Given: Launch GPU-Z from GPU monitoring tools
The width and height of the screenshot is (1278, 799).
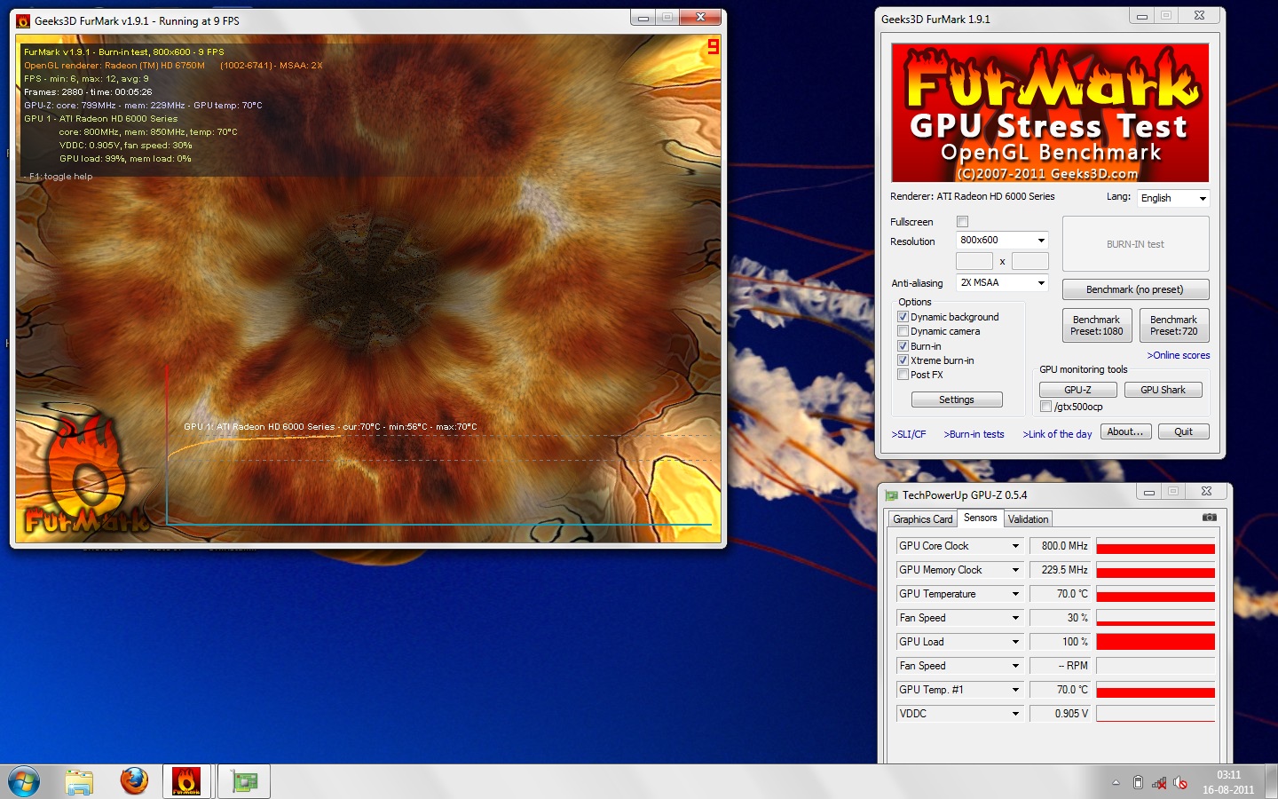Looking at the screenshot, I should coord(1078,390).
